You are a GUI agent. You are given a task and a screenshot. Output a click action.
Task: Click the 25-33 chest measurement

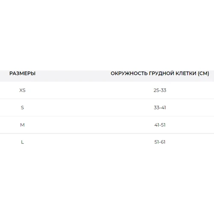[160, 90]
